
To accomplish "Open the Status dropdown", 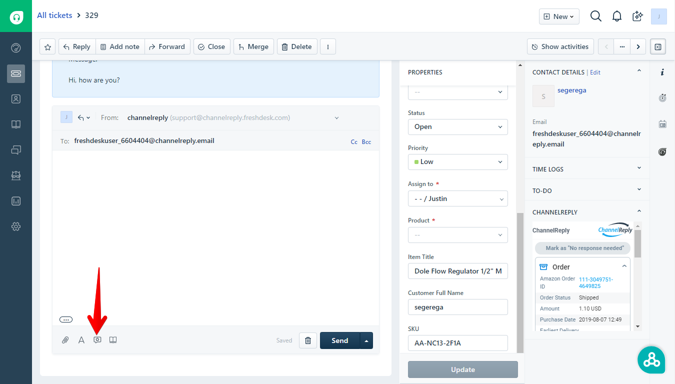I will coord(458,127).
